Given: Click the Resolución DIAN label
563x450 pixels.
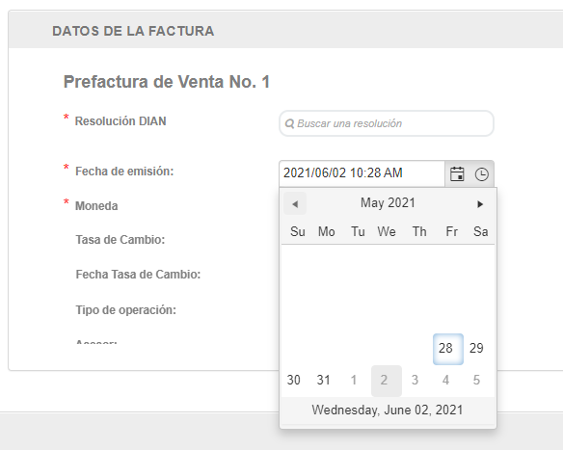Looking at the screenshot, I should 121,121.
